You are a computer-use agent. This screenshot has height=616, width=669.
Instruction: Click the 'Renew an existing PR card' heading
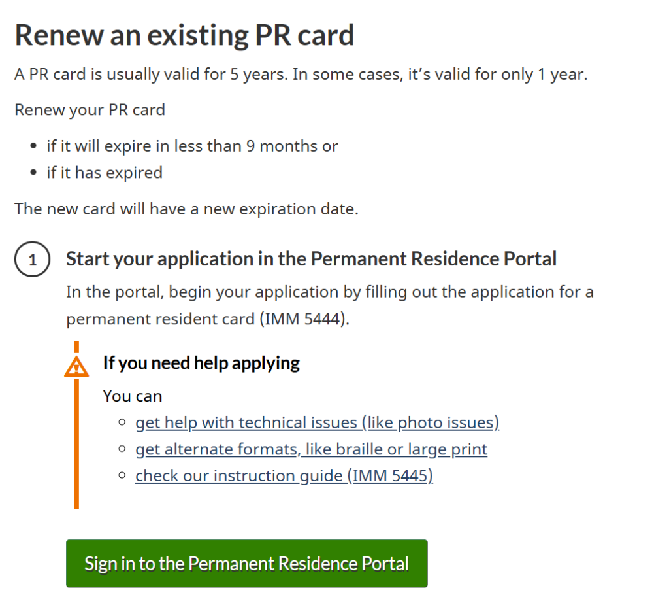pyautogui.click(x=184, y=35)
